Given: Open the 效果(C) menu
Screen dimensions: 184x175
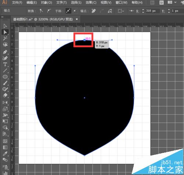Looking at the screenshot, I should point(91,3).
